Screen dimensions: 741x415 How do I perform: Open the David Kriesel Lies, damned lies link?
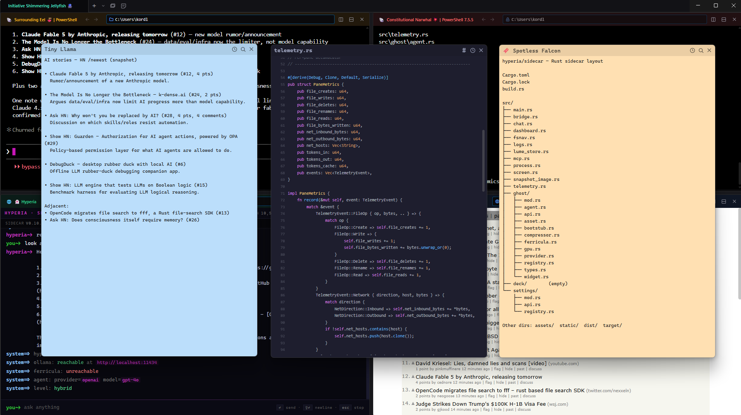pos(481,363)
